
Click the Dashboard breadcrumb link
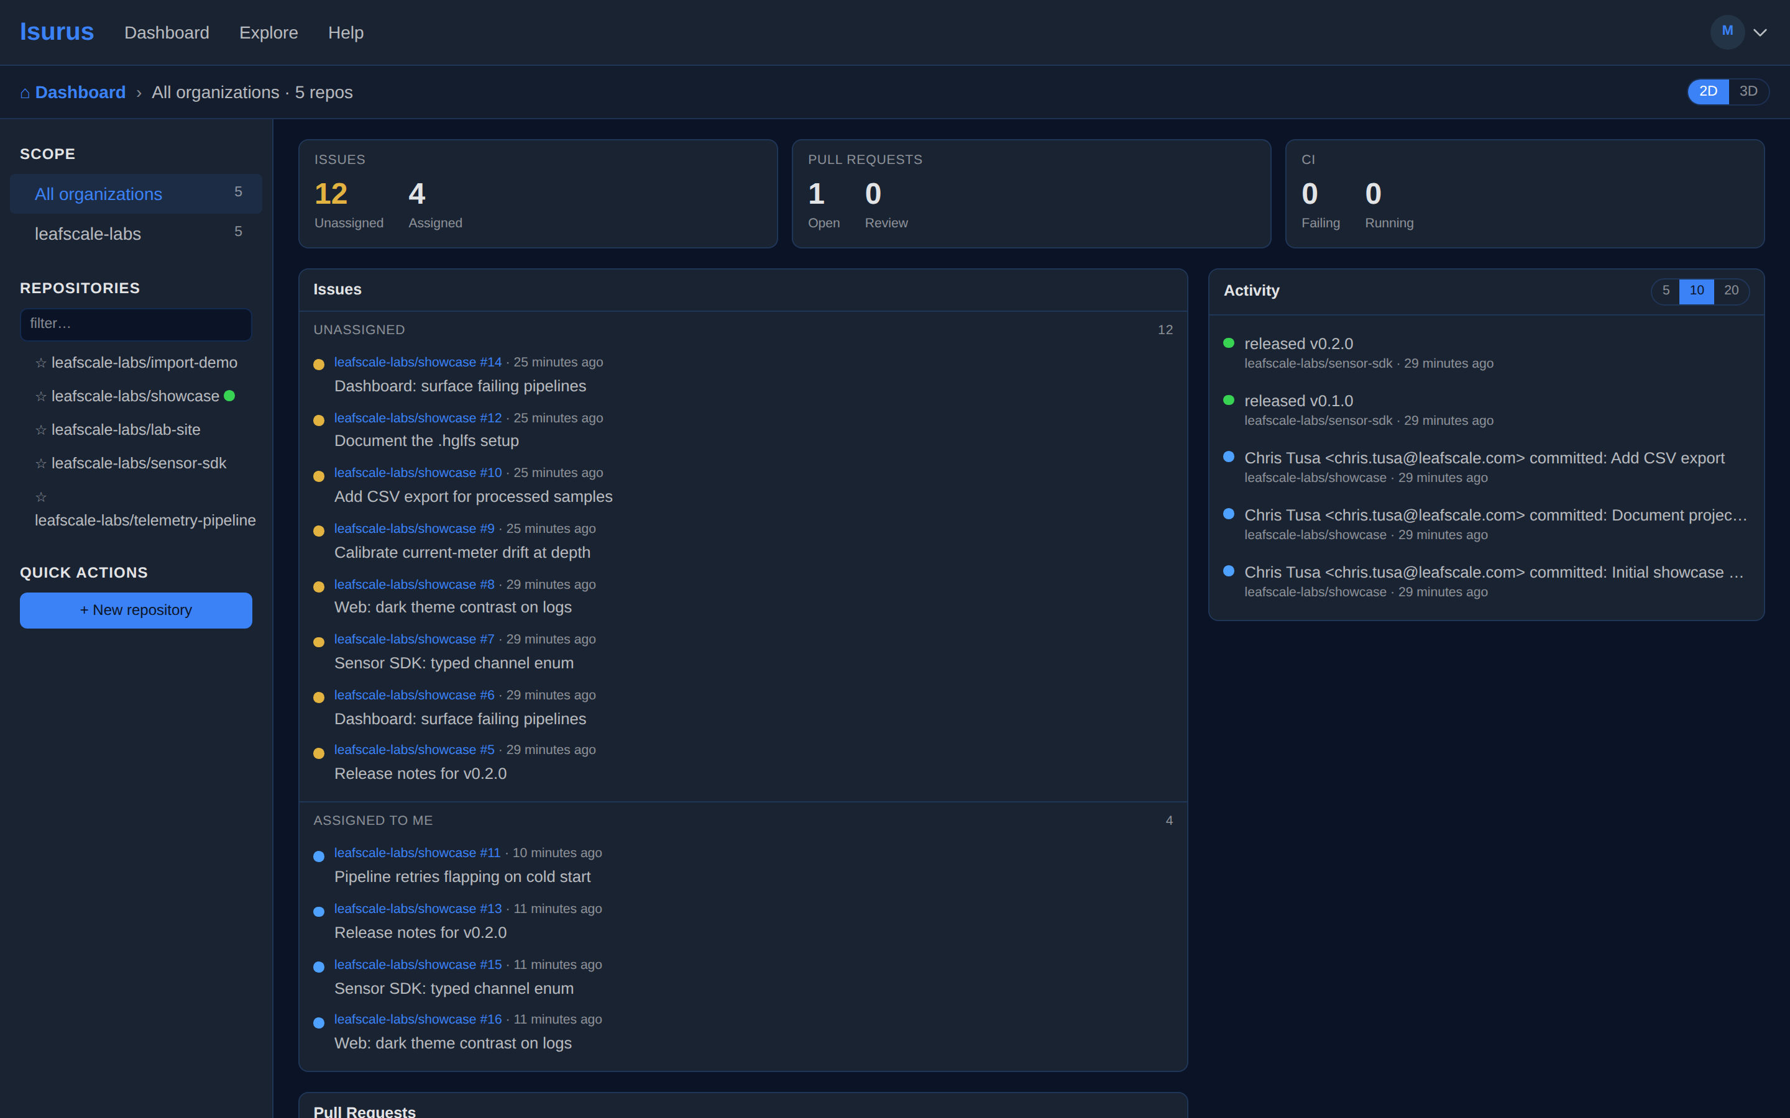pos(80,93)
